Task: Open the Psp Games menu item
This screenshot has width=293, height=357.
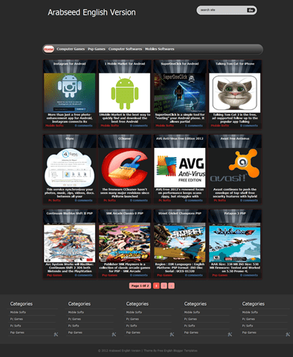Action: tap(97, 49)
